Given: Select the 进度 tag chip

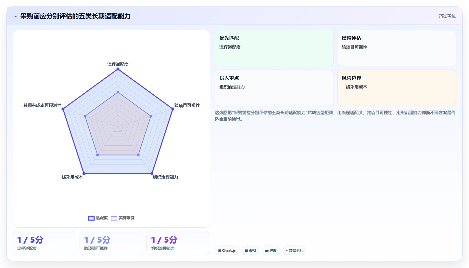Looking at the screenshot, I should tap(271, 250).
